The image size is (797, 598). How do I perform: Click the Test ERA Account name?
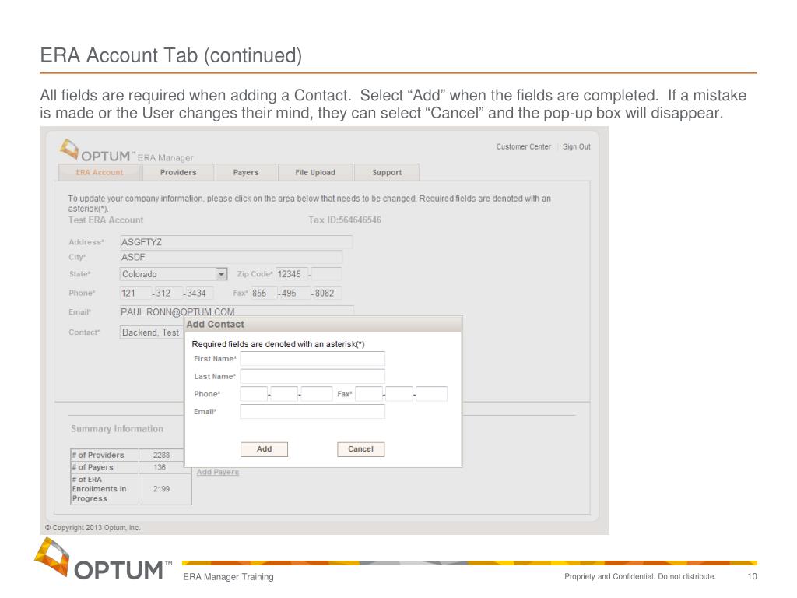[106, 220]
